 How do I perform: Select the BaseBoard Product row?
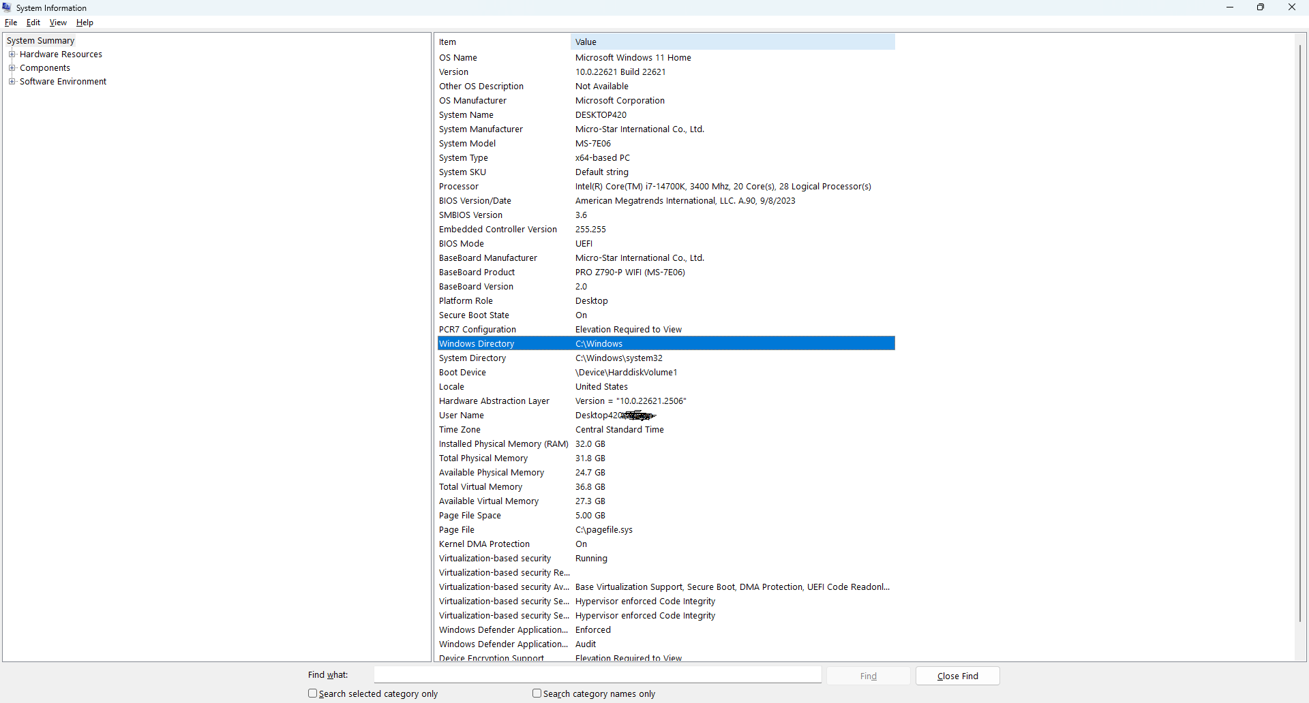666,272
